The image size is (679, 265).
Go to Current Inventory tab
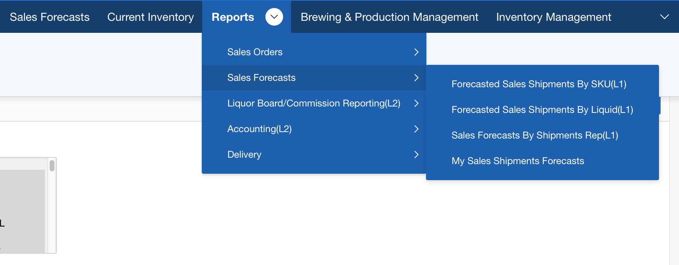click(151, 17)
